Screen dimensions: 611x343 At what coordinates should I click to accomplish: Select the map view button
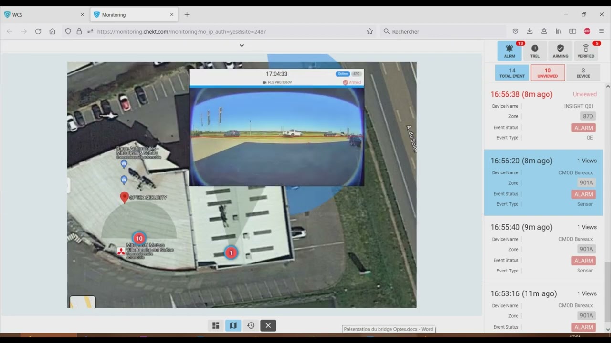(x=233, y=325)
